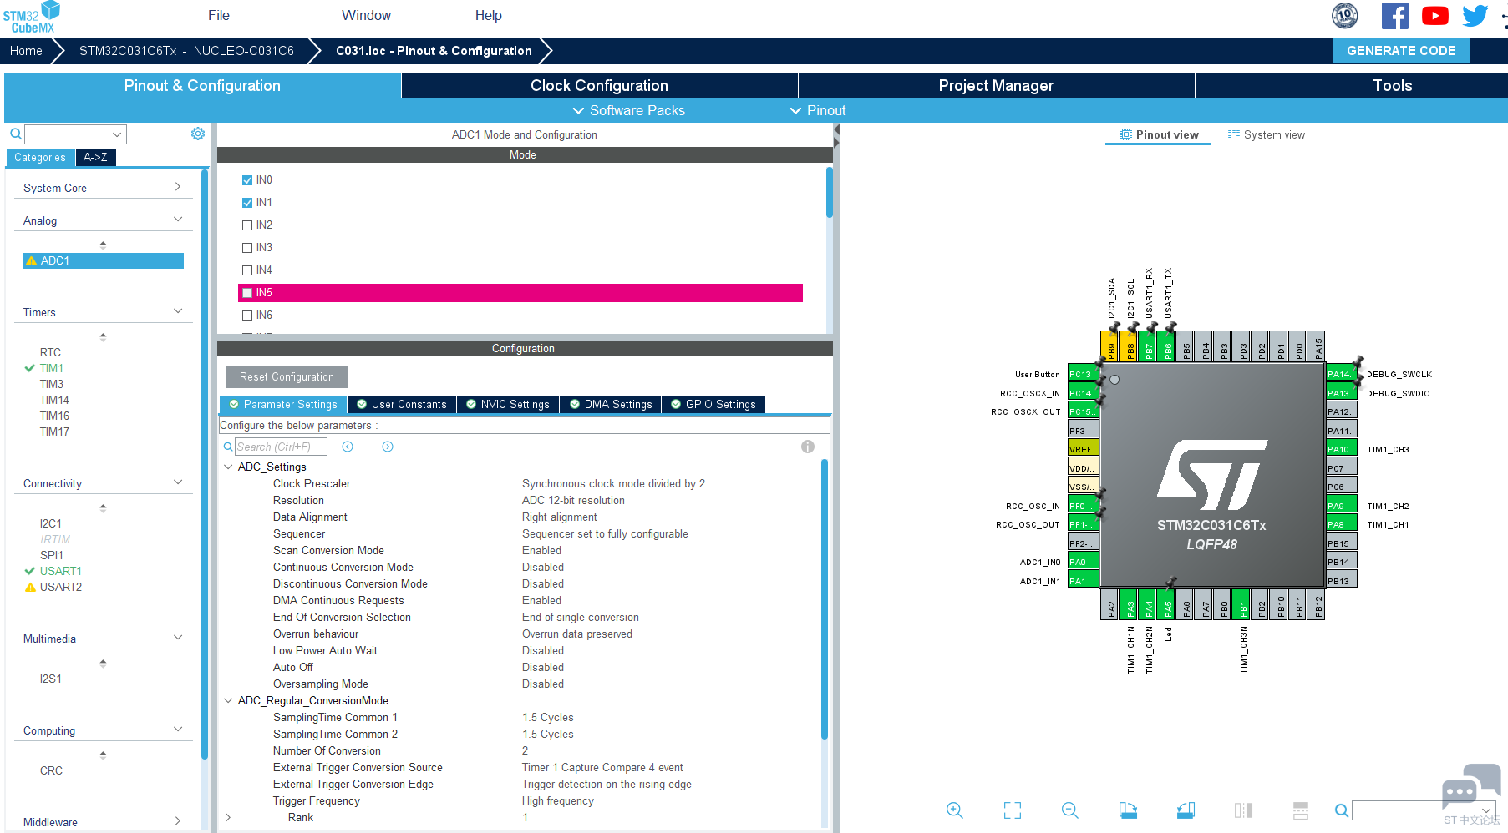The image size is (1508, 833).
Task: Uncheck the IN0 channel checkbox
Action: (x=247, y=180)
